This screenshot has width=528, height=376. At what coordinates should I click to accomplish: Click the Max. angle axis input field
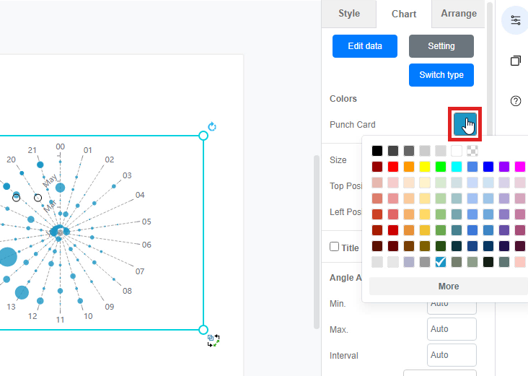452,329
